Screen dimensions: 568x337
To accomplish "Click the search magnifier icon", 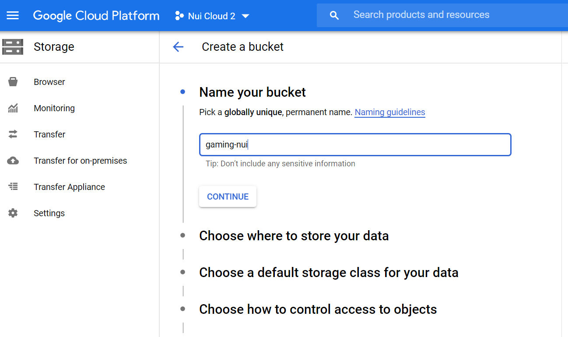I will click(334, 16).
